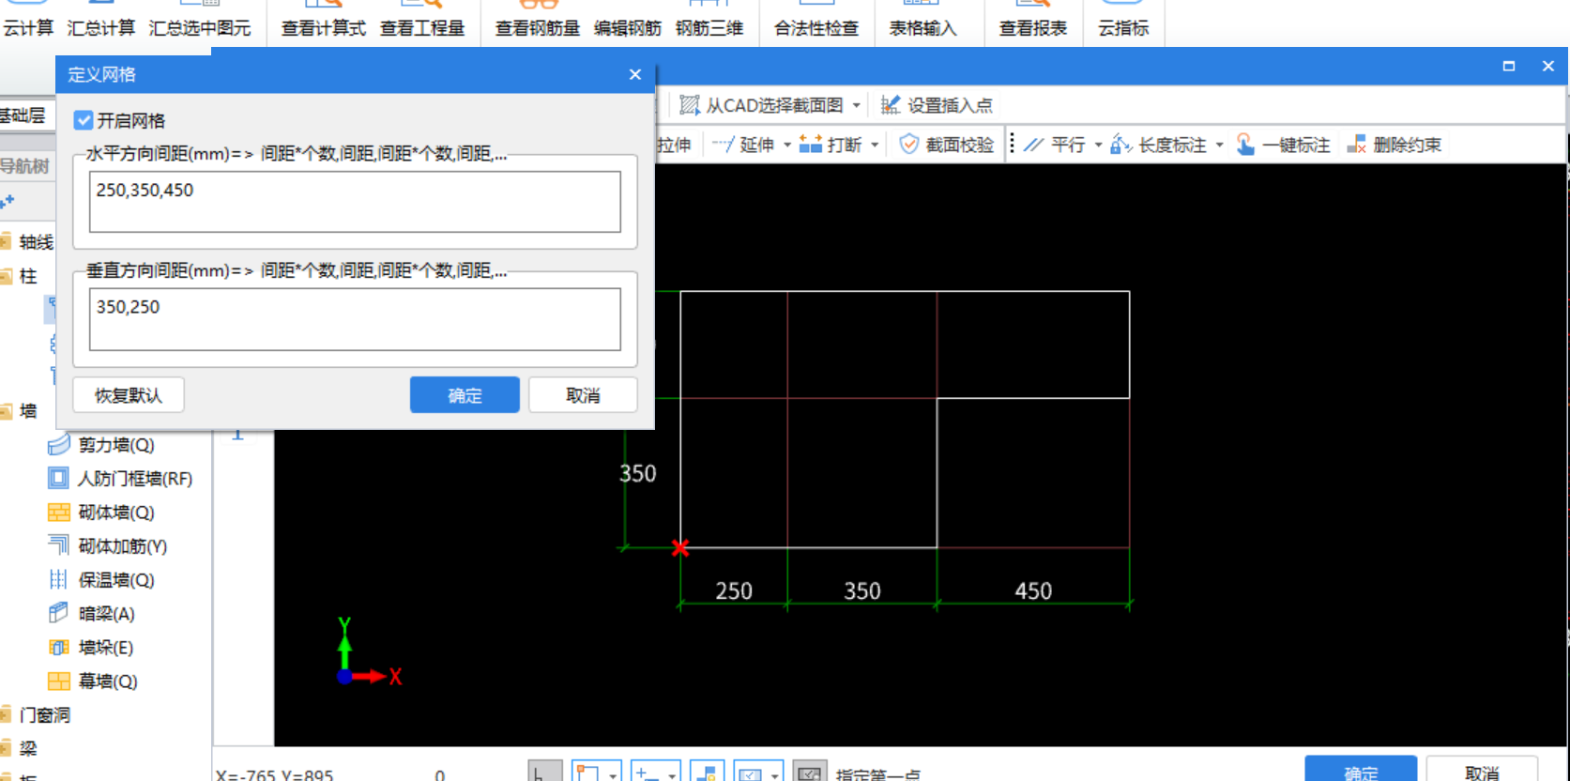Select 剪力墙(Q) in the navigation tree

[x=101, y=445]
